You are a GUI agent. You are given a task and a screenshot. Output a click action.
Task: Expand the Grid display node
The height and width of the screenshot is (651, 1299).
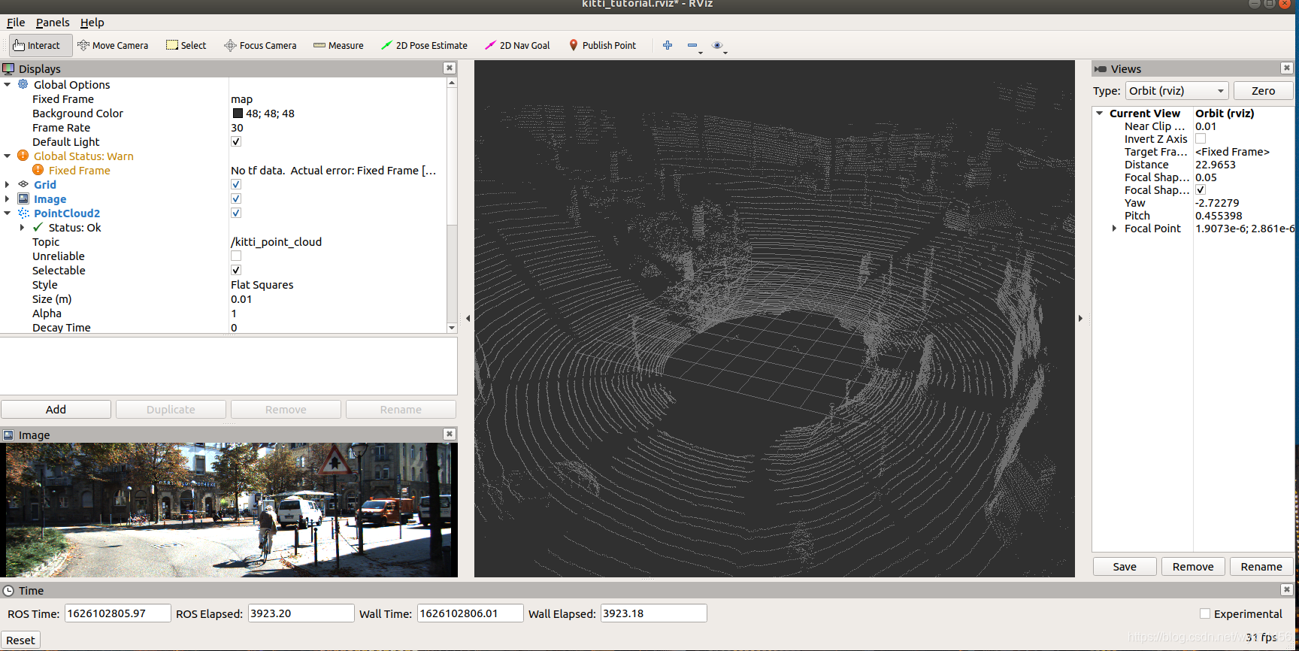pyautogui.click(x=8, y=184)
